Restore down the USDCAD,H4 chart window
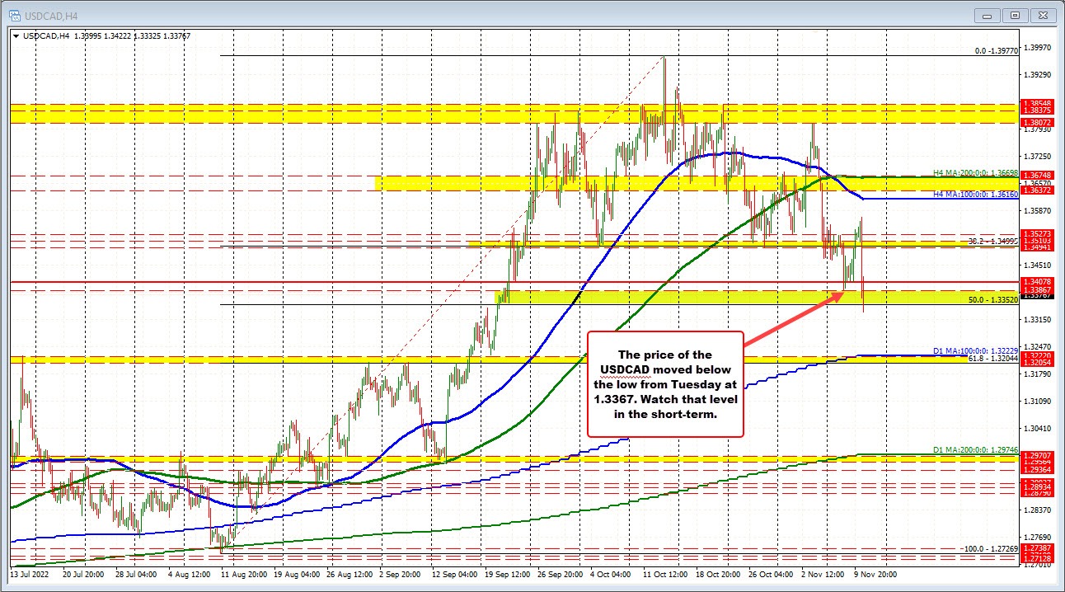 [1015, 15]
